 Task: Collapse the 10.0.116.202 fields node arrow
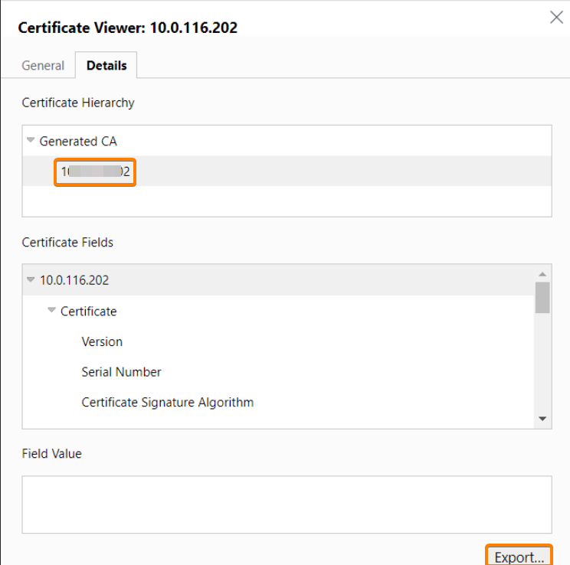pos(31,280)
